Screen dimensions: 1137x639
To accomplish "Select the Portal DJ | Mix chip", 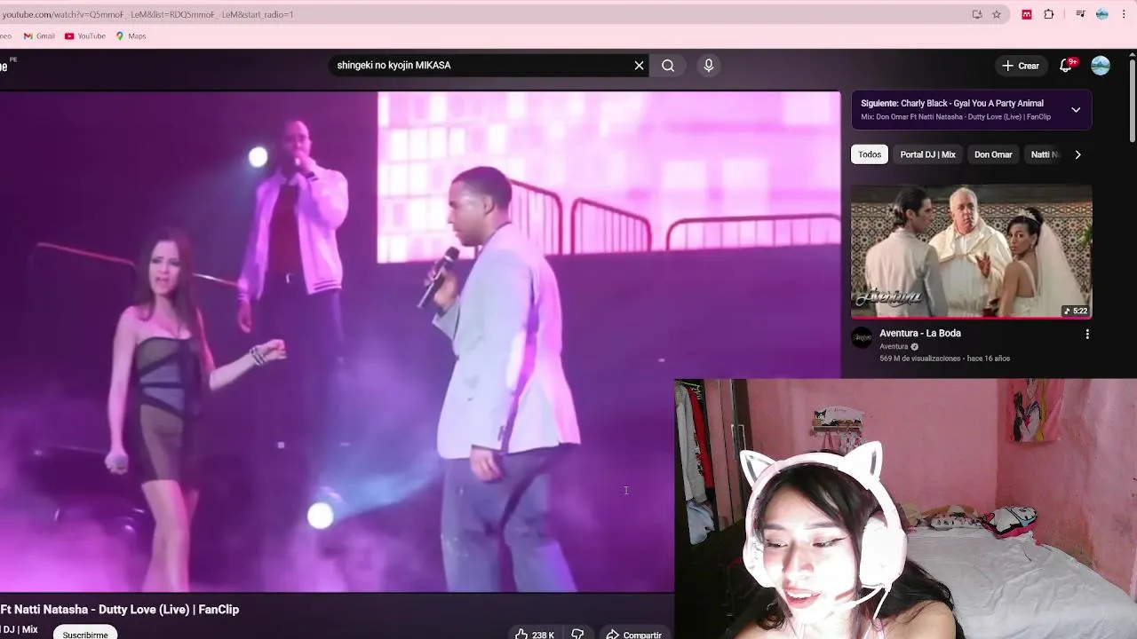I will point(927,154).
